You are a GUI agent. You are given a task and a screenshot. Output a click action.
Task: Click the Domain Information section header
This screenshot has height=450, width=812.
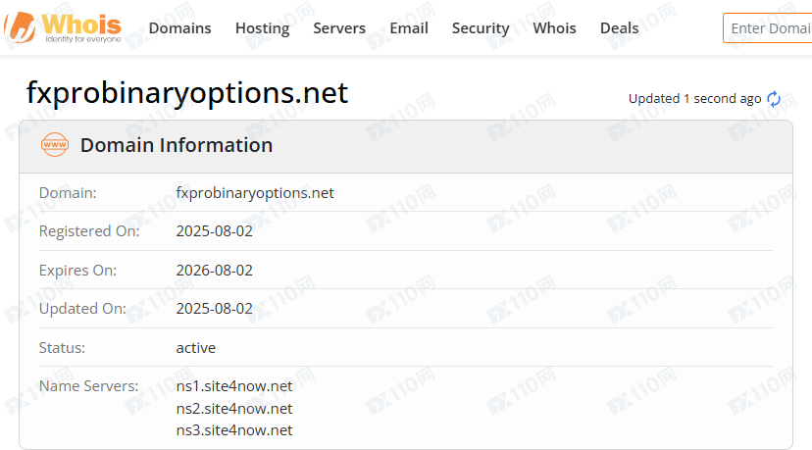(x=177, y=146)
